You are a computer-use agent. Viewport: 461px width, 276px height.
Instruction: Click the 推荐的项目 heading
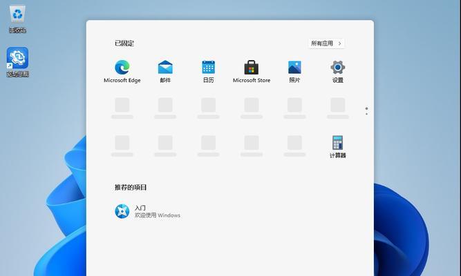(131, 187)
